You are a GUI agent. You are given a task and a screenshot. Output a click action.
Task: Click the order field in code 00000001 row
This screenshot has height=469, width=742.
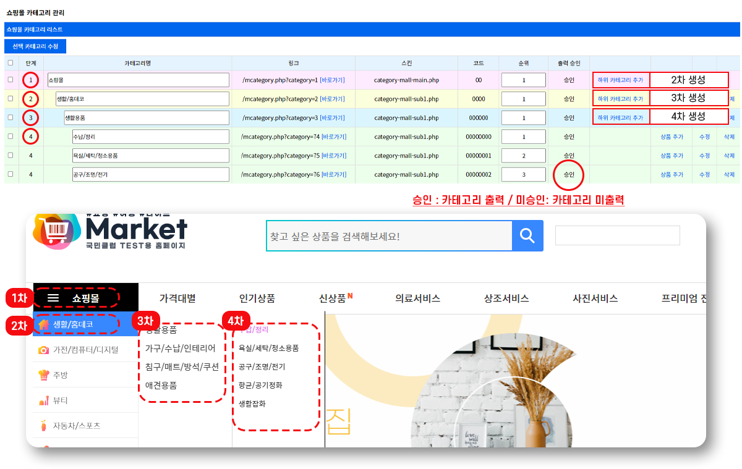tap(524, 156)
